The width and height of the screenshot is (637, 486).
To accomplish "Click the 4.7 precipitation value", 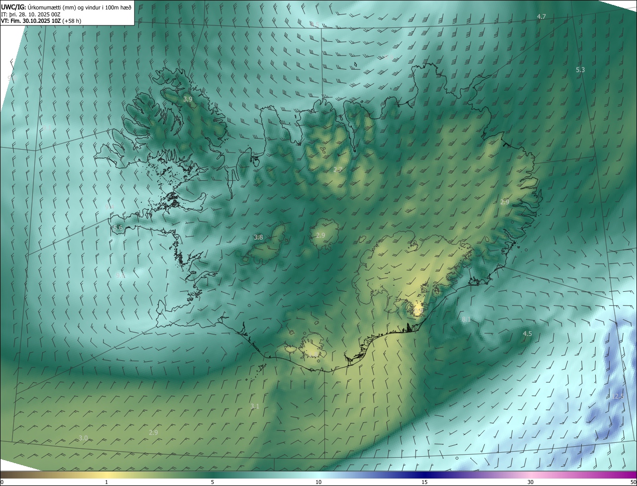I will [541, 16].
